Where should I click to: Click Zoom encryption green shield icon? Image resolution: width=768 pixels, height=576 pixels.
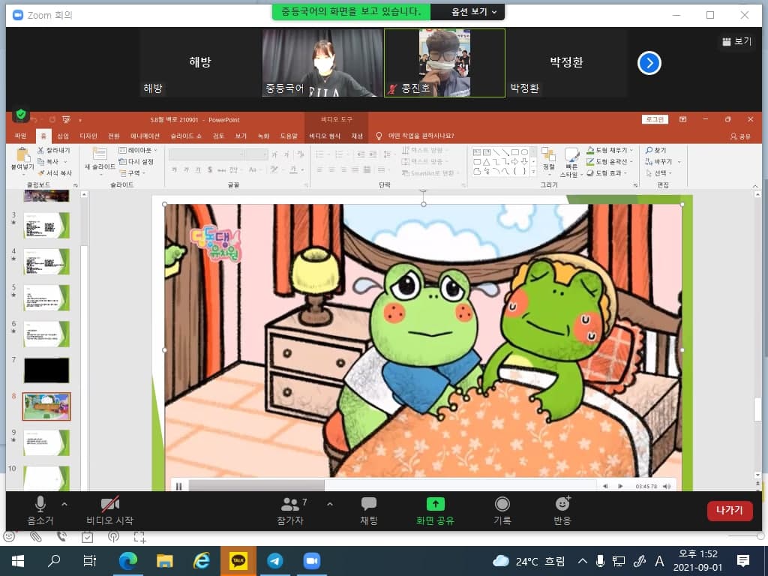point(20,115)
